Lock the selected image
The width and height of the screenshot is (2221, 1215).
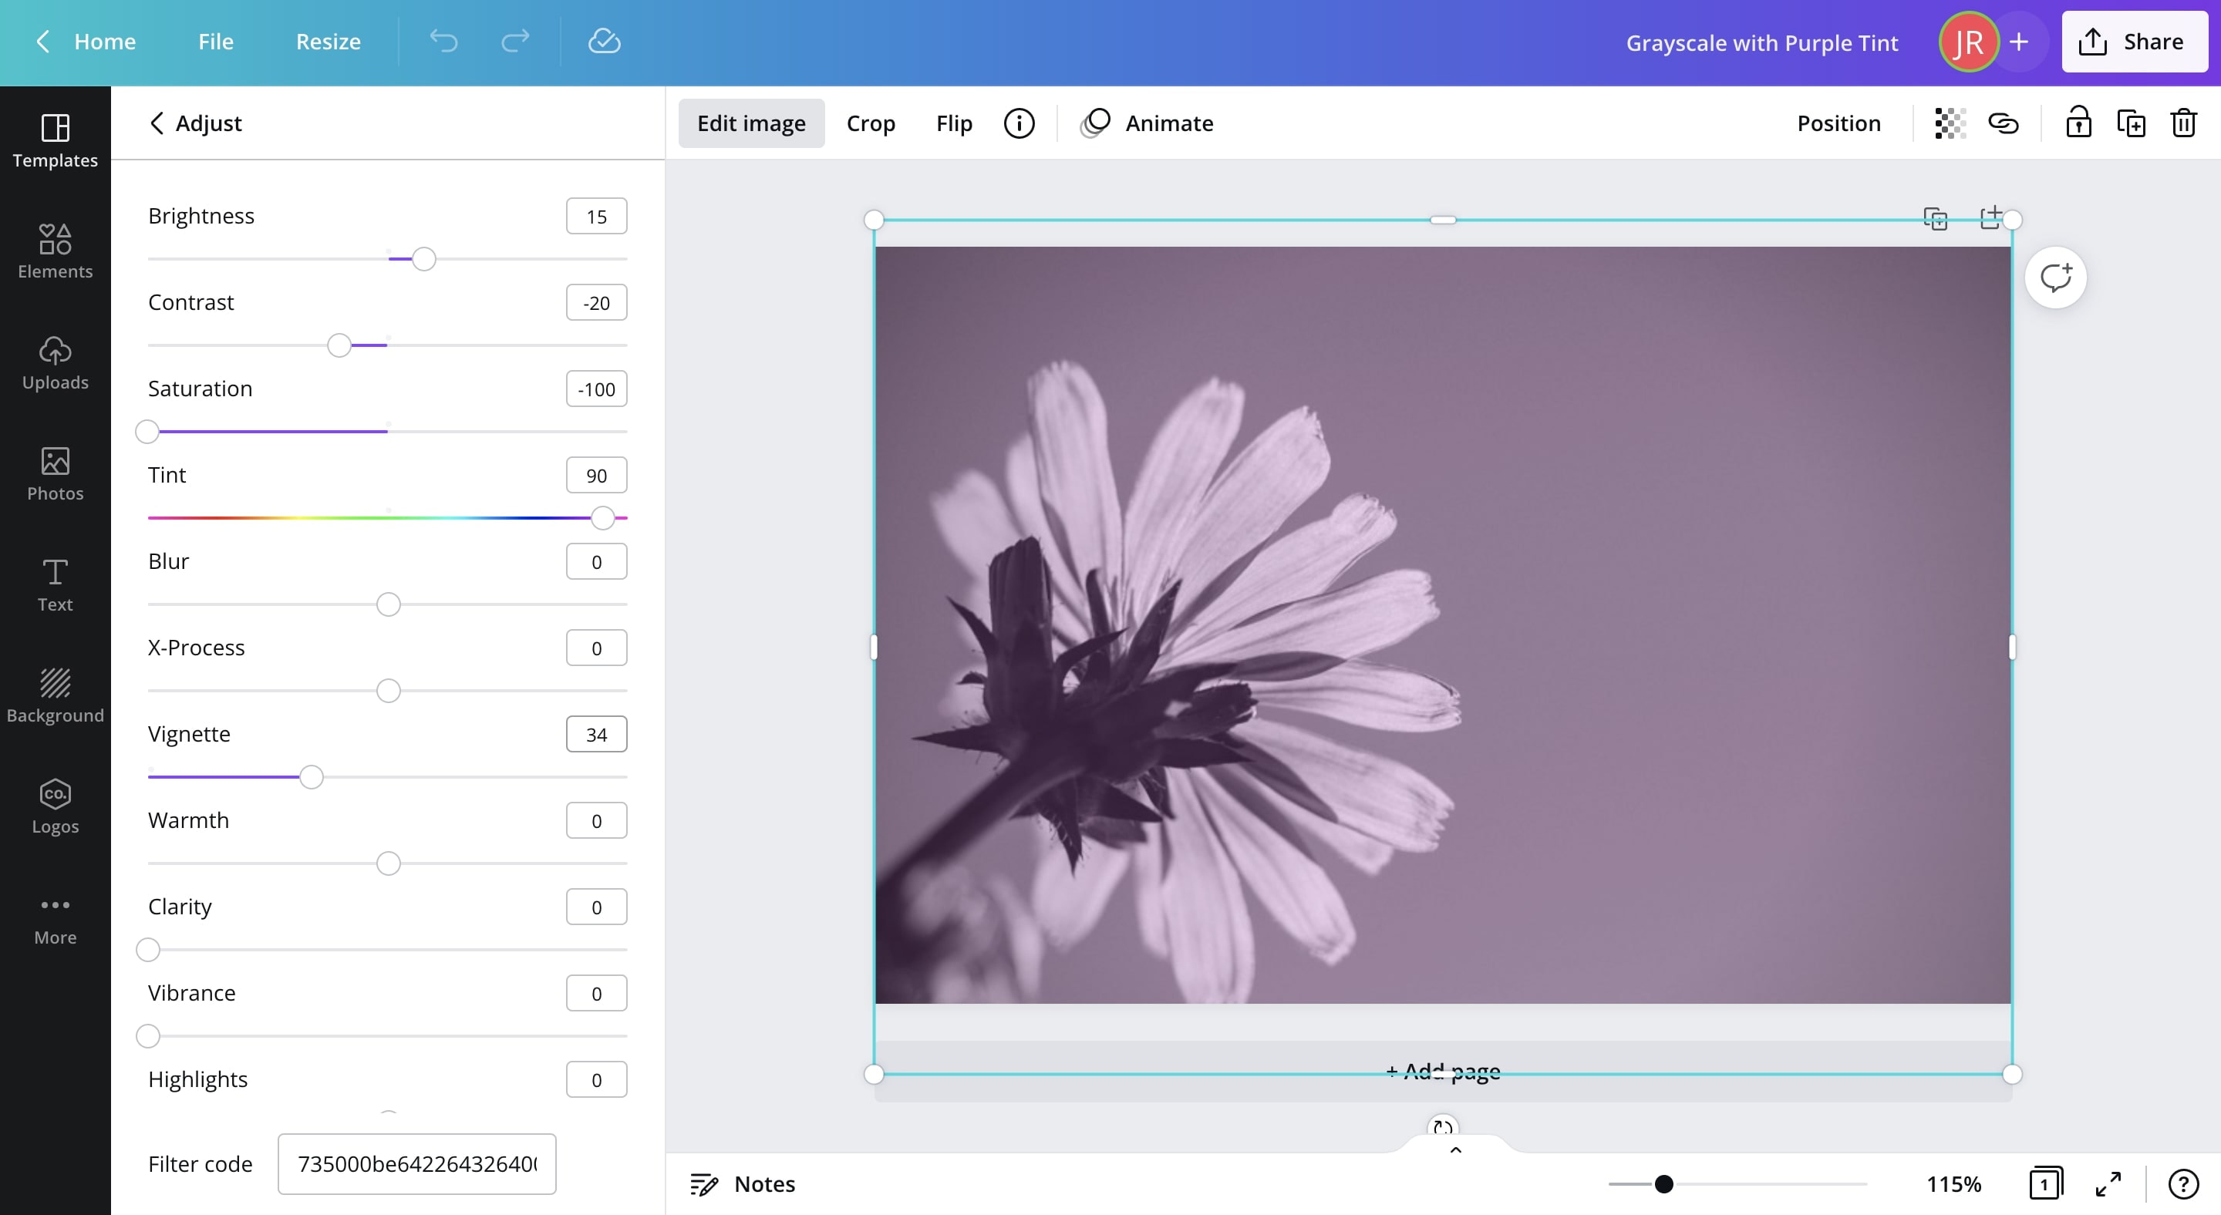pyautogui.click(x=2079, y=123)
